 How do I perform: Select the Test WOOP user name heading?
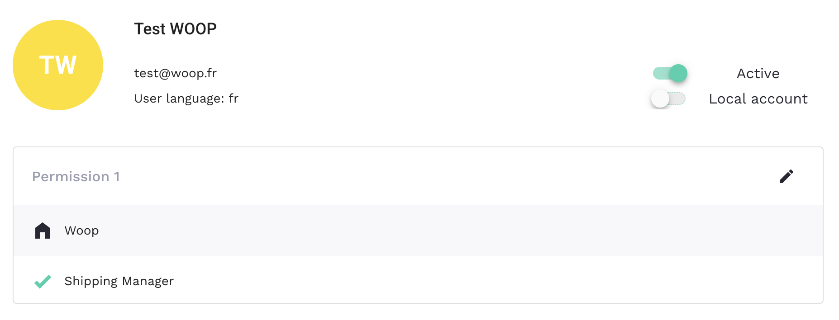175,29
